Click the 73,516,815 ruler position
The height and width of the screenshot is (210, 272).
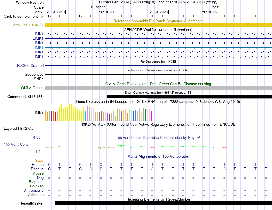pos(107,12)
